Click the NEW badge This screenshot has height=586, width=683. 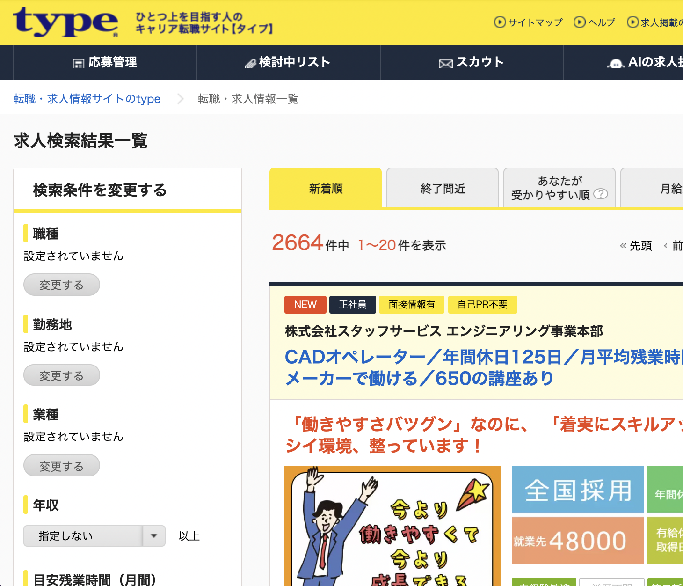point(305,305)
